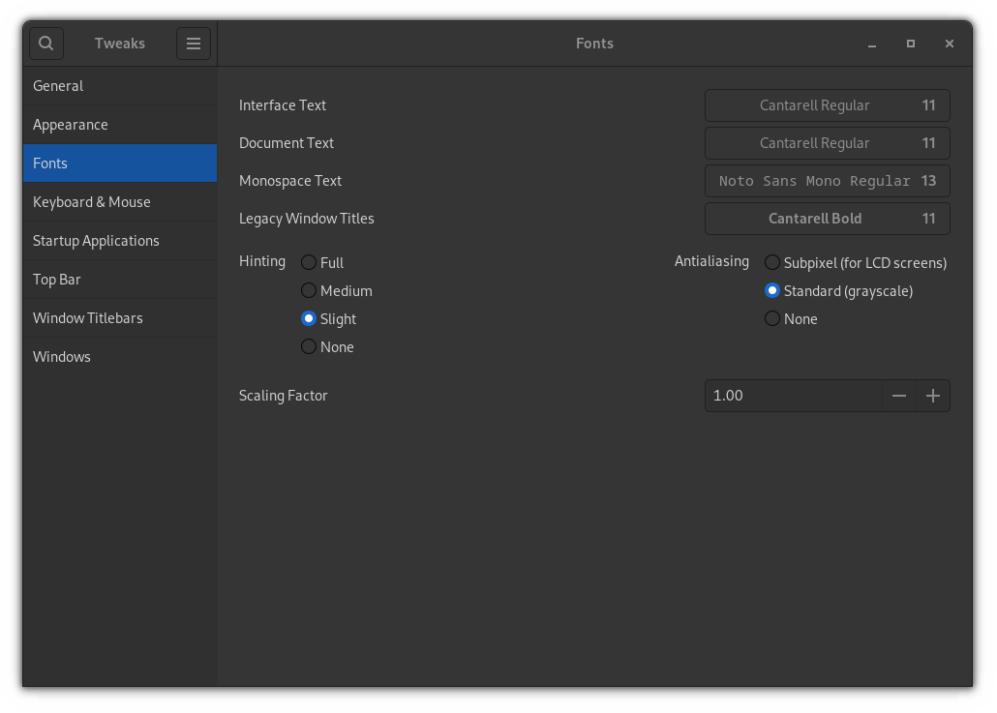Set hinting to Medium
The width and height of the screenshot is (997, 713).
pyautogui.click(x=309, y=290)
